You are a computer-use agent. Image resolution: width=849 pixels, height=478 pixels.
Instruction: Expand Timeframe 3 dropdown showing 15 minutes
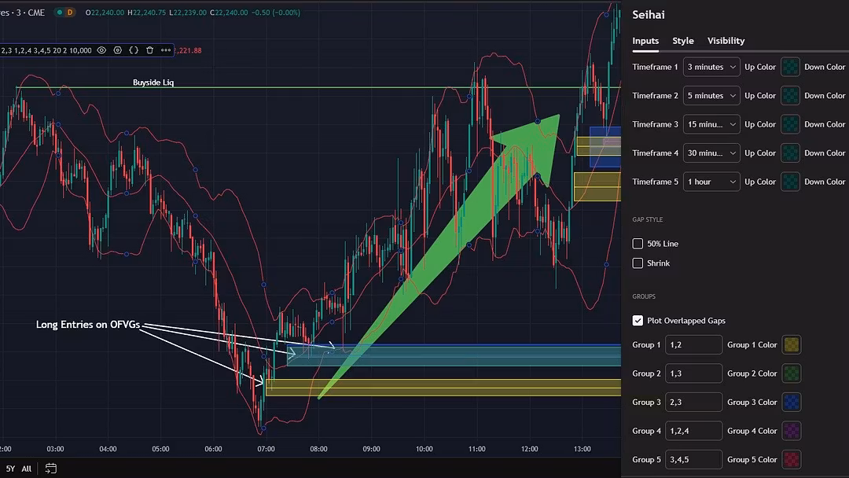711,124
